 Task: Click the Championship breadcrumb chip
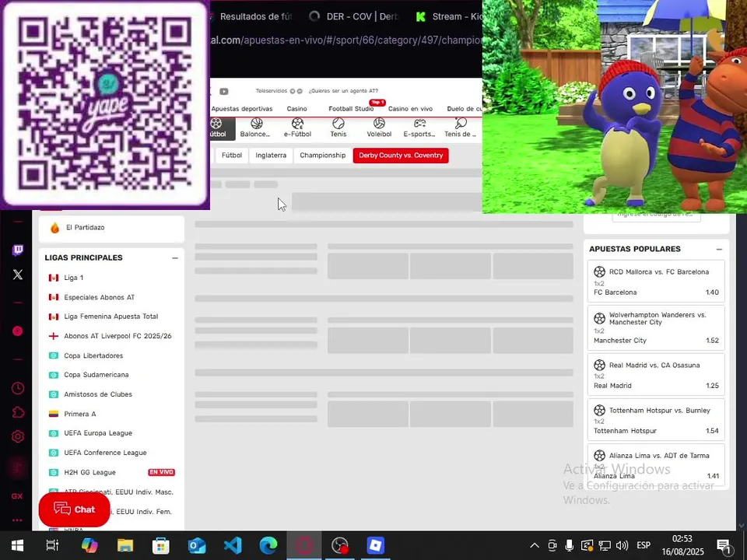pos(322,156)
